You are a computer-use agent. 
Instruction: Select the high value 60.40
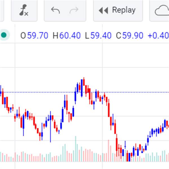[70, 35]
